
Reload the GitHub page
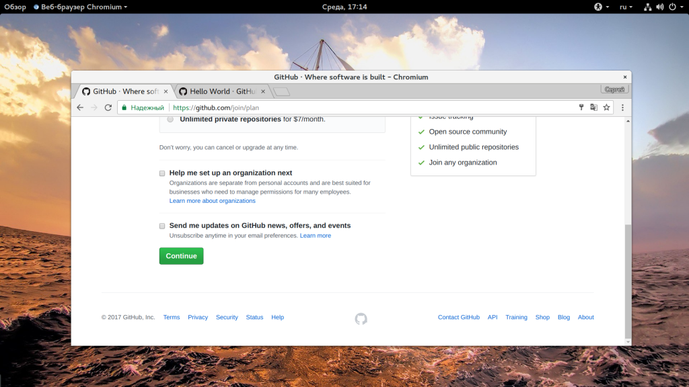(x=108, y=107)
